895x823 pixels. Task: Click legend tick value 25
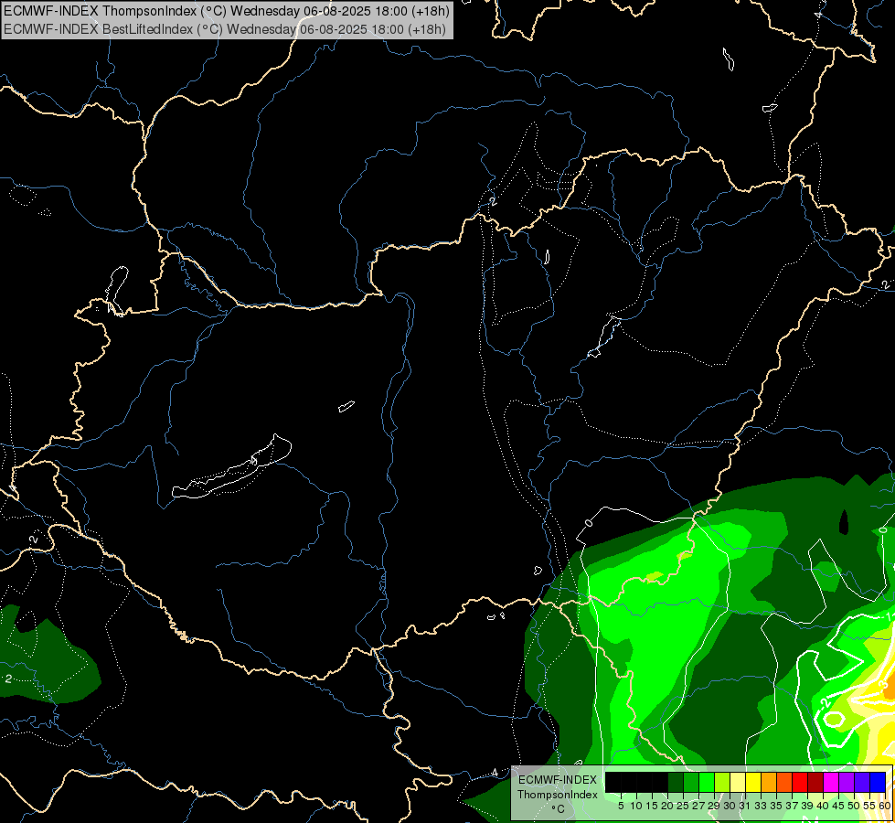tap(683, 806)
